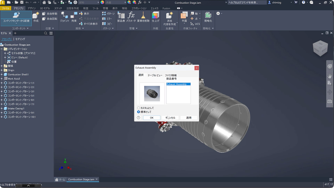Switch to the スケッチ ribbon tab
This screenshot has width=334, height=188.
click(x=58, y=8)
